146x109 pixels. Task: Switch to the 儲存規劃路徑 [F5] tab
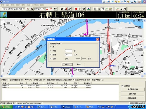pyautogui.click(x=17, y=80)
